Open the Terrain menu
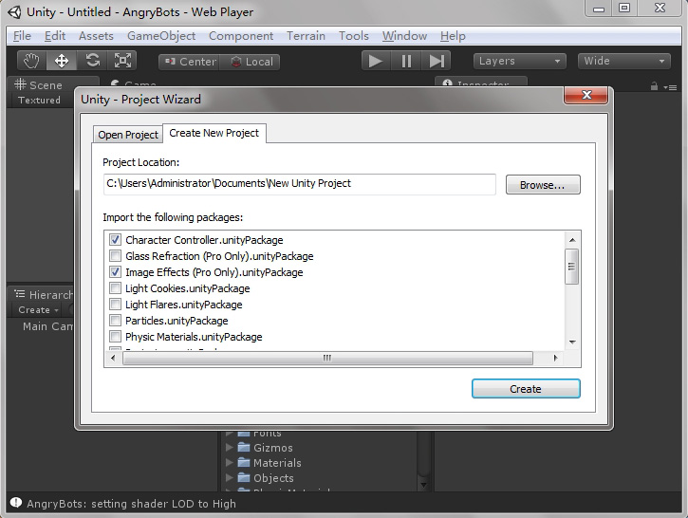This screenshot has width=688, height=518. 306,36
